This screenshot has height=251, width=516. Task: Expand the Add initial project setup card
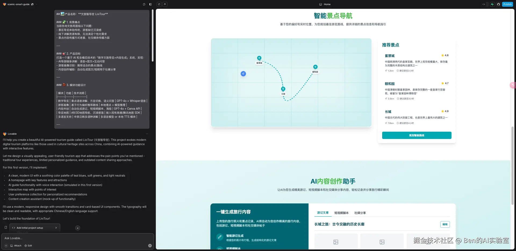(x=35, y=228)
